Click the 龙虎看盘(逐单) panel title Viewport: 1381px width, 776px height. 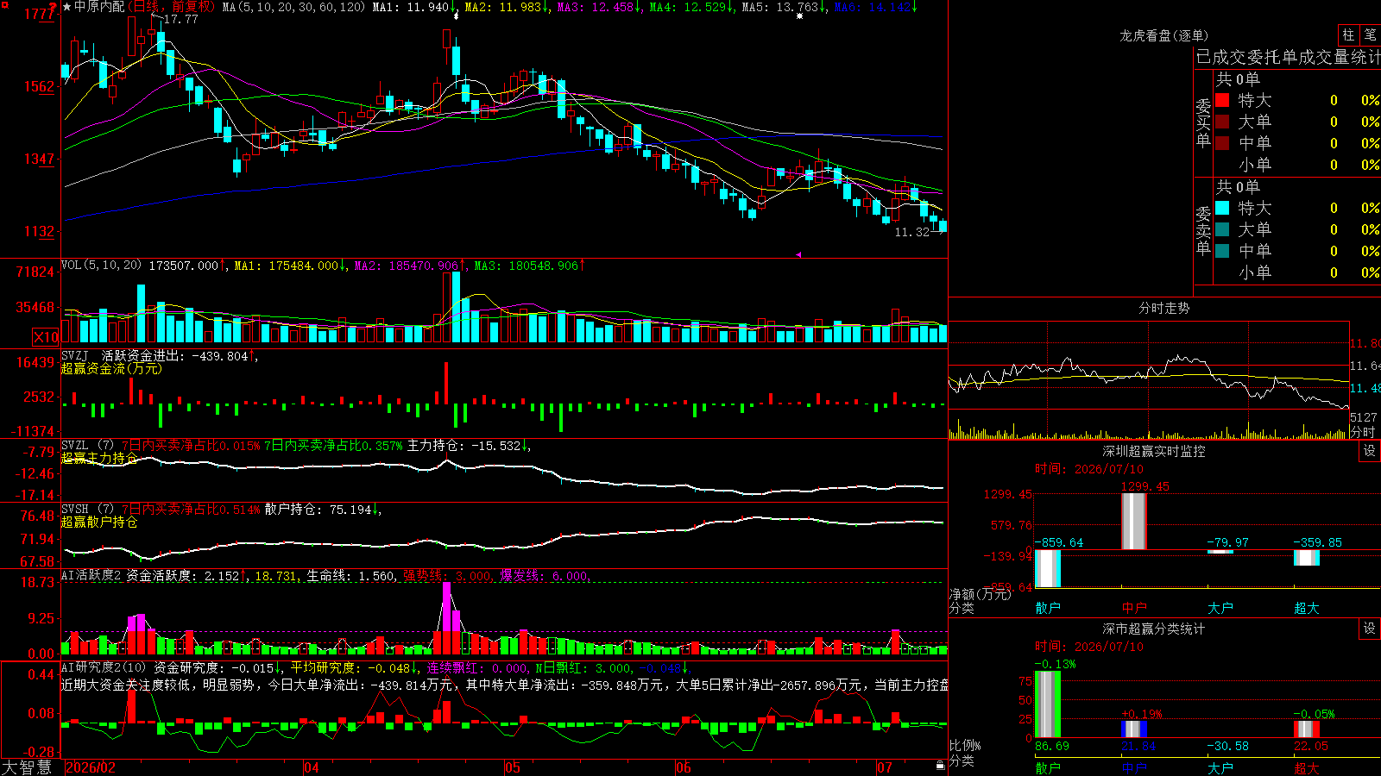(x=1164, y=35)
